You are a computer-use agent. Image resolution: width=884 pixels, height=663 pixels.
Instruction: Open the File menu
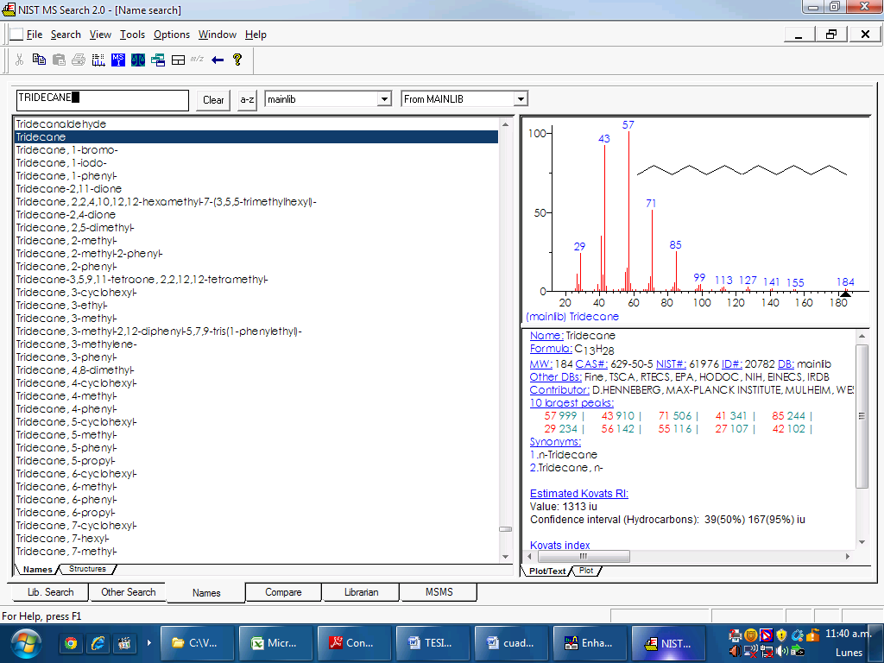tap(35, 35)
